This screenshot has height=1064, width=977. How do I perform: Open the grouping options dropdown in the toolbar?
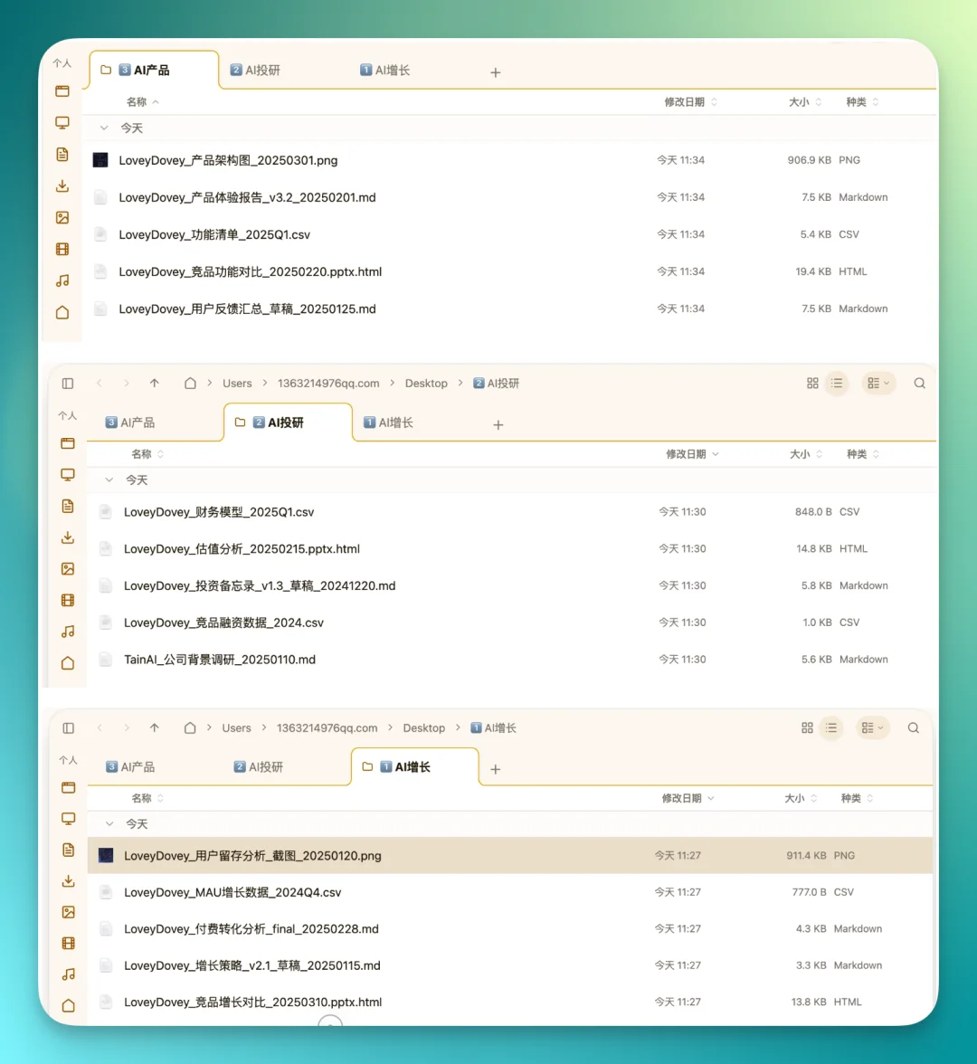[877, 383]
